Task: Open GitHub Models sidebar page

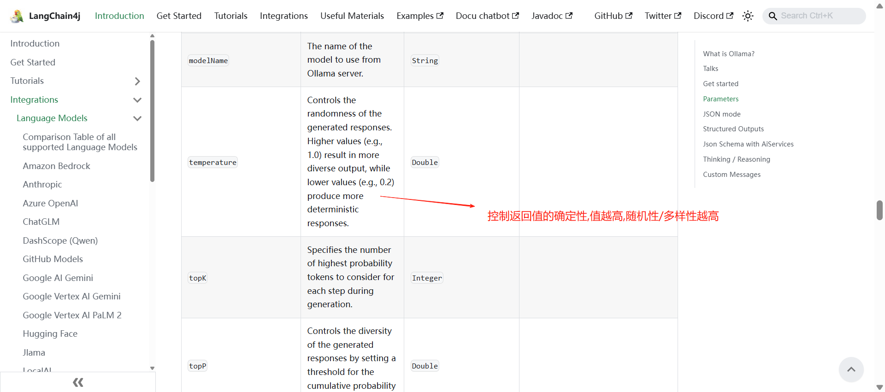Action: click(x=53, y=259)
